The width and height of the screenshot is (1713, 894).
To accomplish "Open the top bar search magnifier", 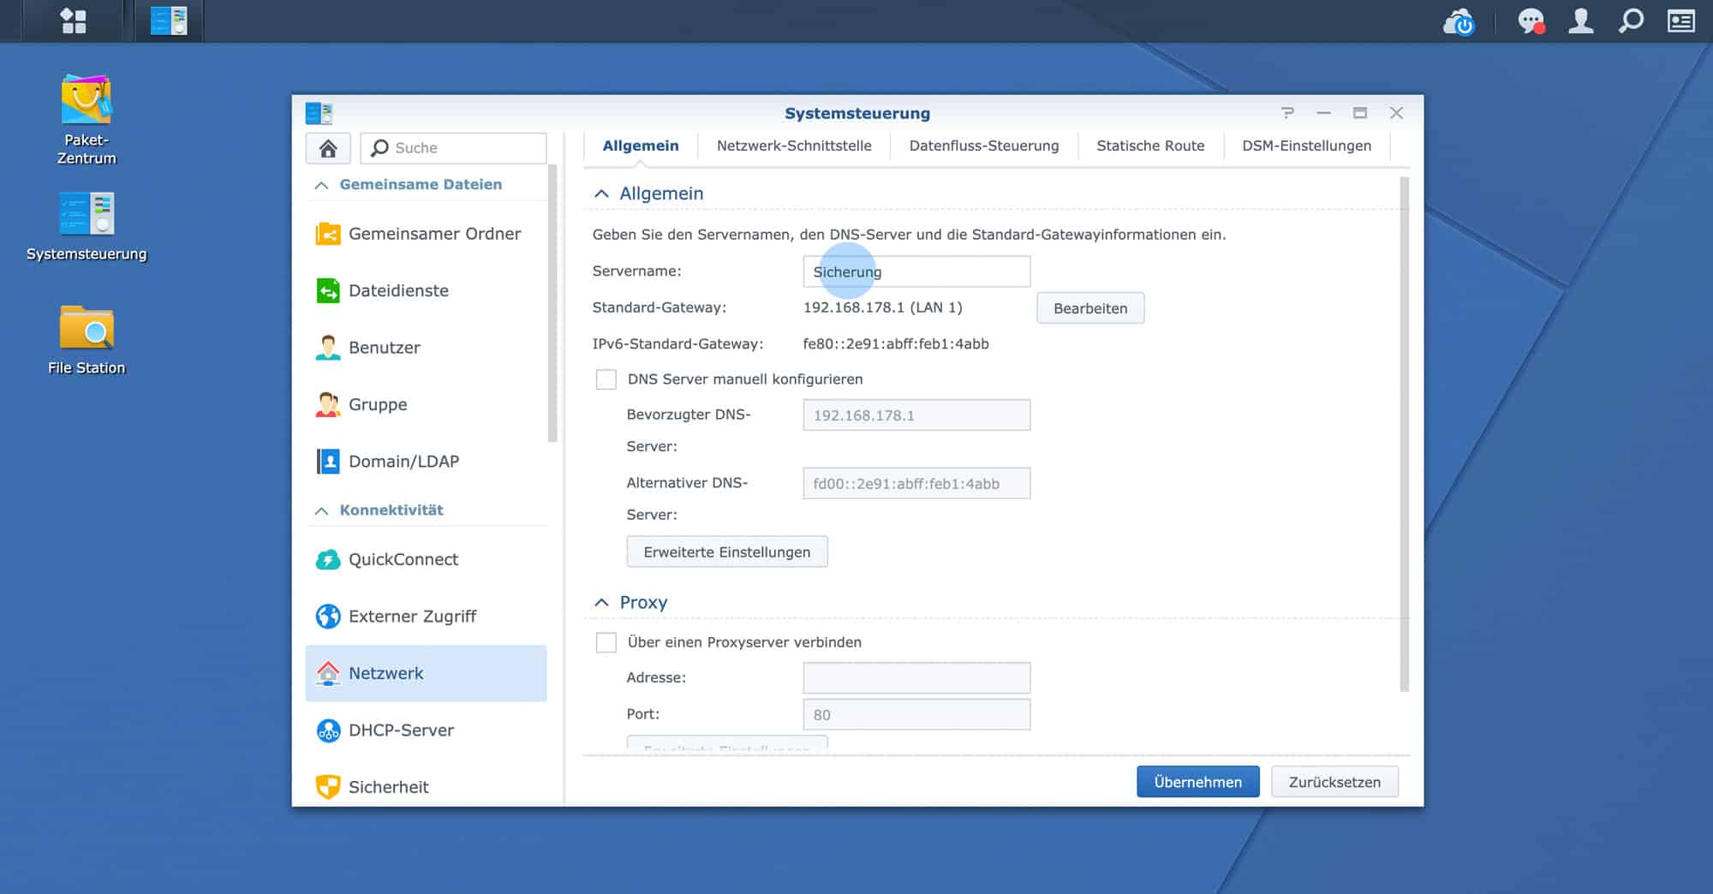I will 1631,21.
